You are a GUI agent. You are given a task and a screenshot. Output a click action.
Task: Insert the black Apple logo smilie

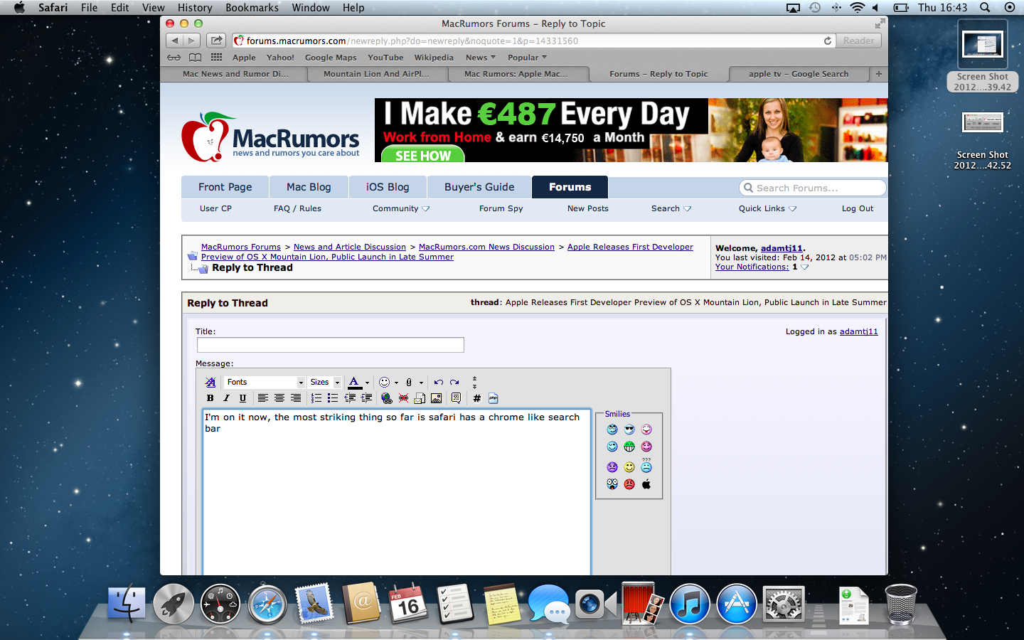[646, 484]
